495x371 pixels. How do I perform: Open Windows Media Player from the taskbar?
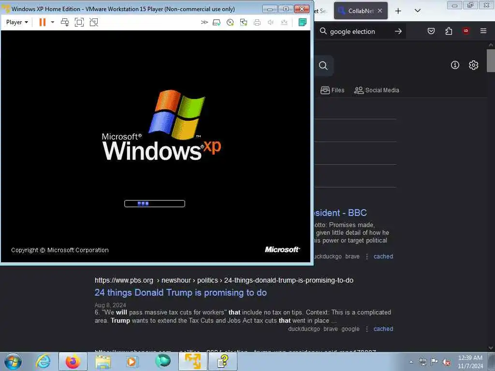[x=131, y=361]
